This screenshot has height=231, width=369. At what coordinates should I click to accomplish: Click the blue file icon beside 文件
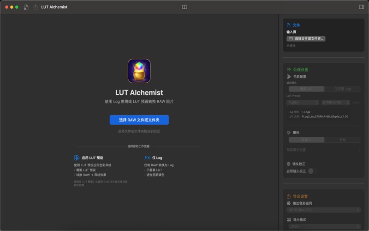[289, 25]
